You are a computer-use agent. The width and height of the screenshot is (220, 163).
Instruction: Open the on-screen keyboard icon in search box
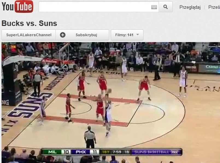154,7
